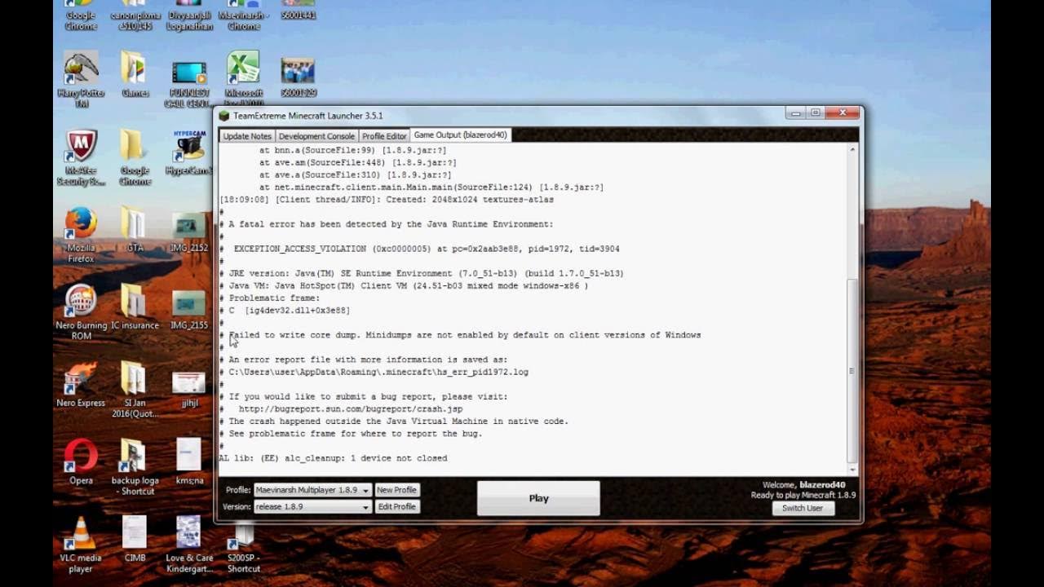Open the jjlhjl file on the desktop
The image size is (1044, 587).
coord(189,390)
